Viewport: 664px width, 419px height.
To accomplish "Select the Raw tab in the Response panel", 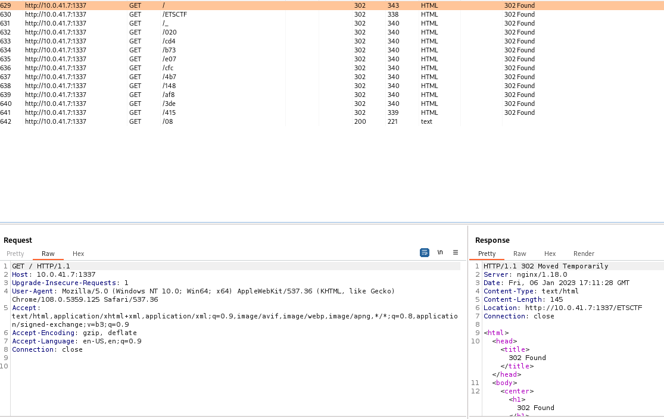I will coord(519,253).
